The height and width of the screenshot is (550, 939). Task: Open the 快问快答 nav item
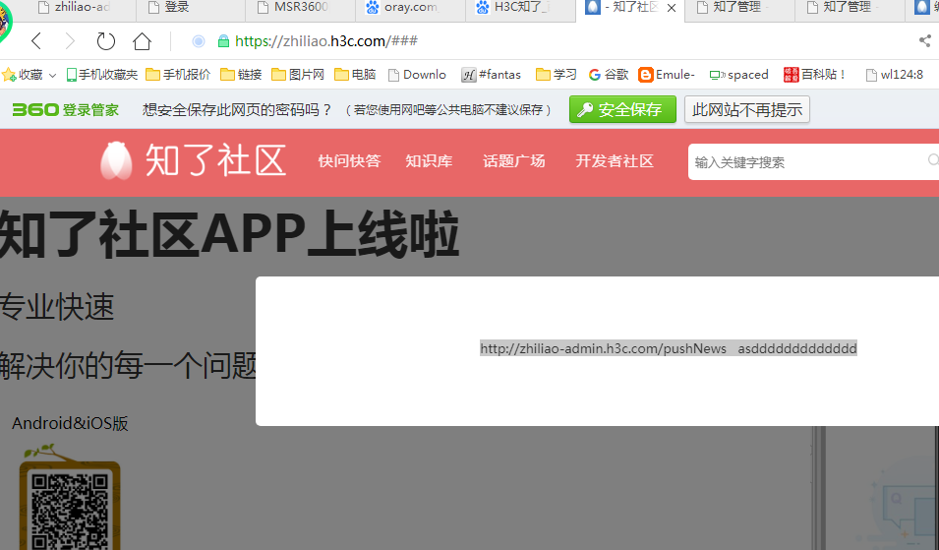tap(350, 161)
